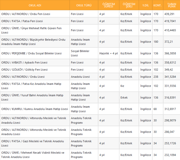Image resolution: width=180 pixels, height=160 pixels.
Task: Open Büyükşehir Belediyesi Ordu Anadolu İmam Hatip
Action: (x=33, y=42)
